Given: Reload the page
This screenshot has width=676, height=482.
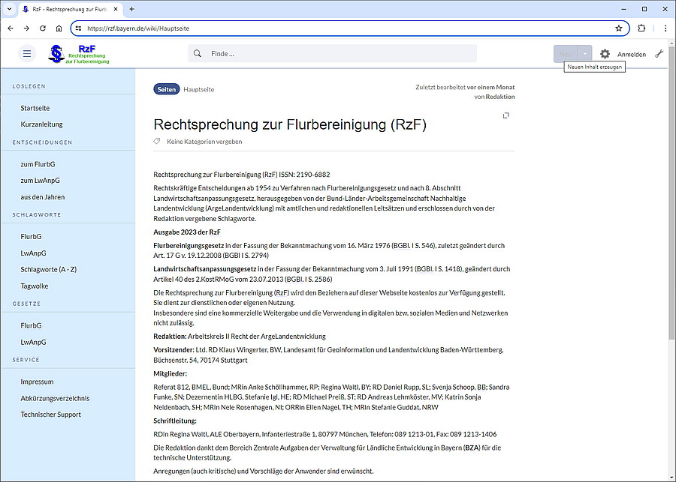Looking at the screenshot, I should pyautogui.click(x=43, y=28).
